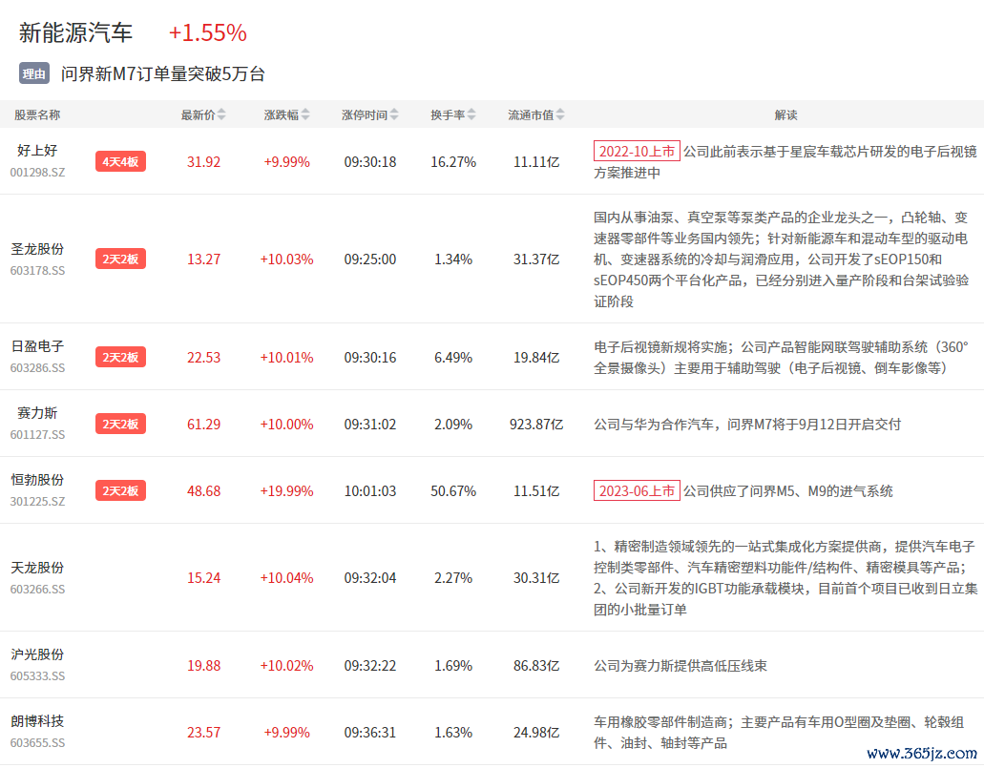Click the 2022-10上市 listing tag
The height and width of the screenshot is (768, 984).
[637, 151]
